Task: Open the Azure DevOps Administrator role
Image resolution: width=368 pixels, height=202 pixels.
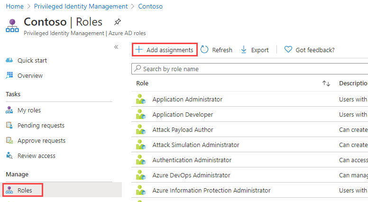Action: click(x=191, y=175)
